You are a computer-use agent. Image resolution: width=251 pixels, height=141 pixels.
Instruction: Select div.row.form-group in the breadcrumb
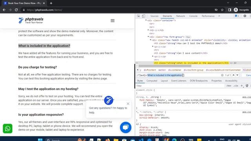click(x=193, y=70)
